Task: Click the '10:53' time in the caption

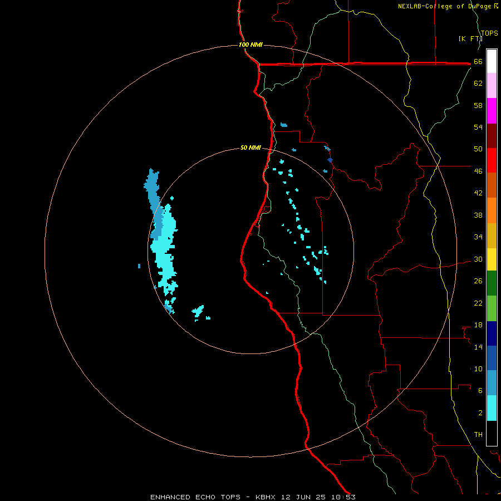Action: click(343, 497)
